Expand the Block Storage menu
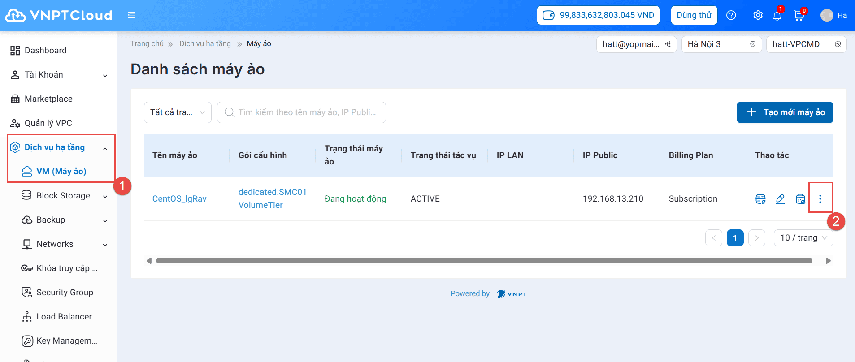Screen dimensions: 855x362 (63, 196)
